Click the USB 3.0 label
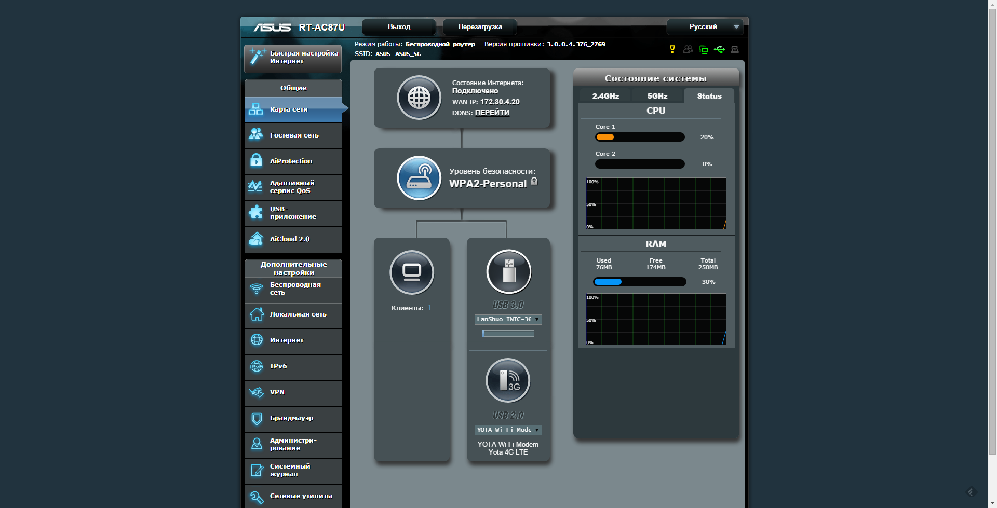The height and width of the screenshot is (508, 997). point(508,305)
